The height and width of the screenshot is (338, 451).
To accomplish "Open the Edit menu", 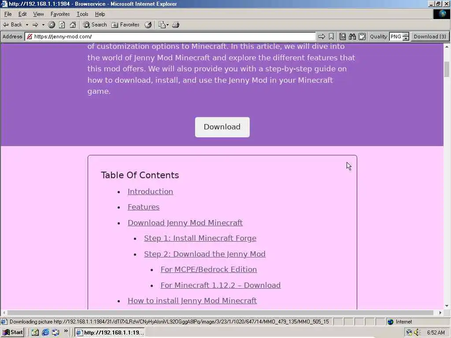I will point(22,14).
